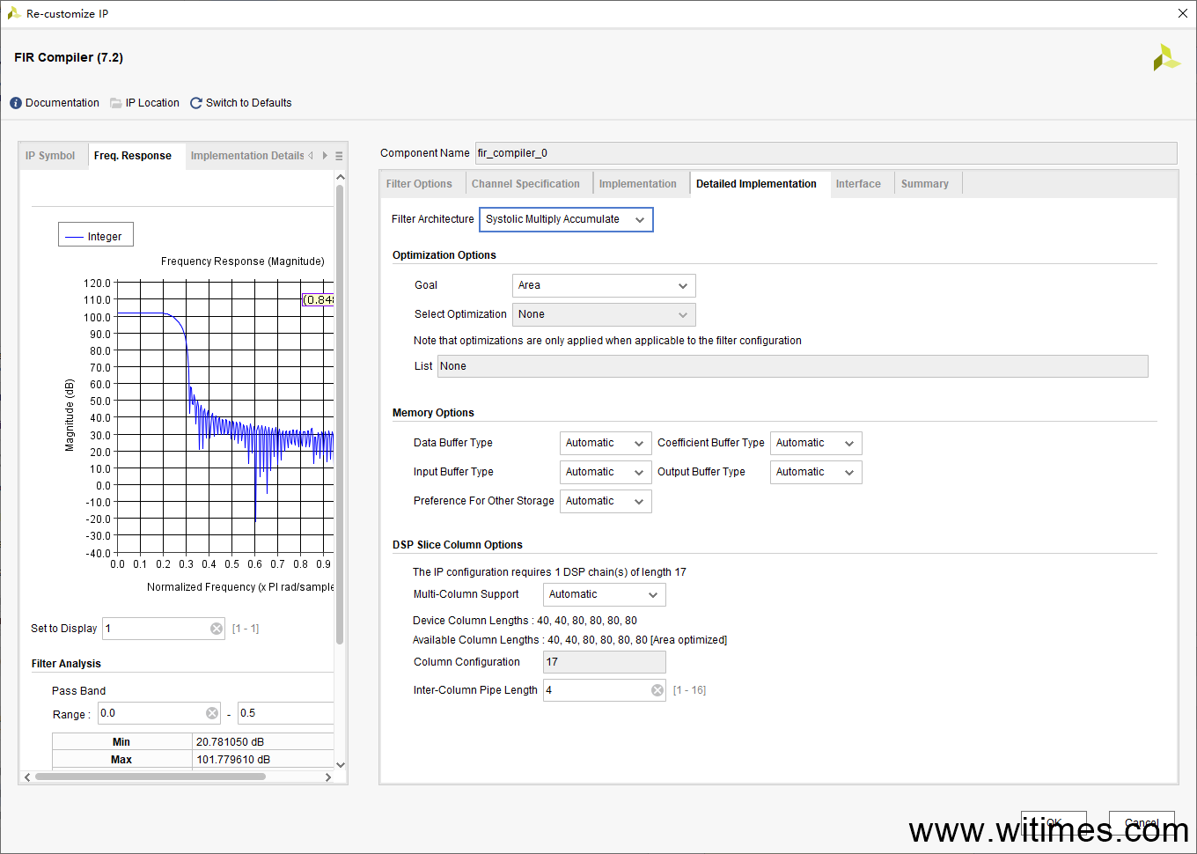The width and height of the screenshot is (1197, 854).
Task: Clear the Inter-Column Pipe Length value
Action: click(657, 690)
